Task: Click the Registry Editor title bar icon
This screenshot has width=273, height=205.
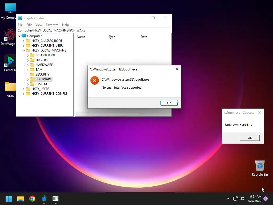Action: tap(20, 18)
